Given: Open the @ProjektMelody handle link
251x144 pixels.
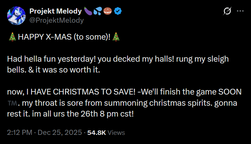Looking at the screenshot, I should click(56, 20).
